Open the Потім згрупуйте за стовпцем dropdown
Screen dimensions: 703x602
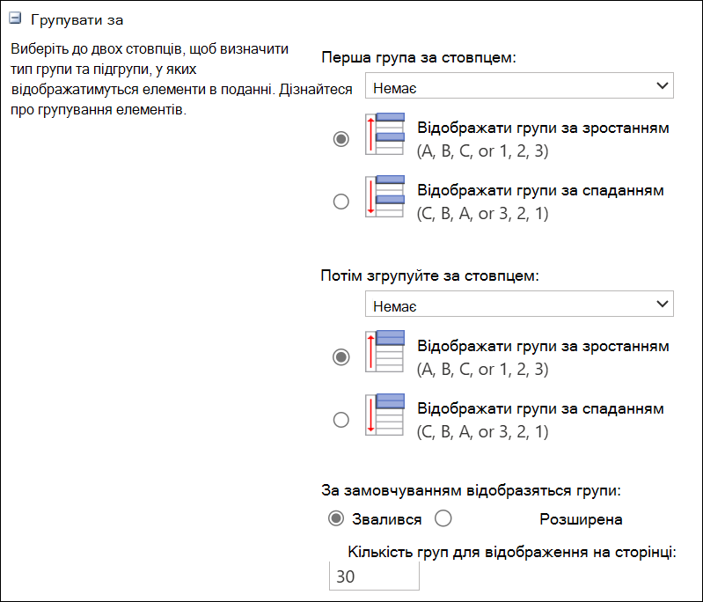[519, 304]
